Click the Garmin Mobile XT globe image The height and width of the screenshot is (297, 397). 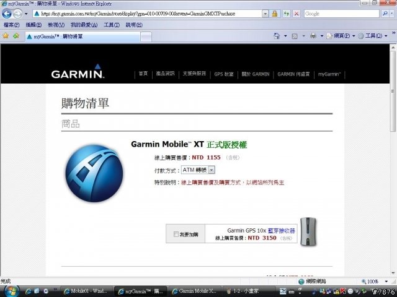coord(94,173)
